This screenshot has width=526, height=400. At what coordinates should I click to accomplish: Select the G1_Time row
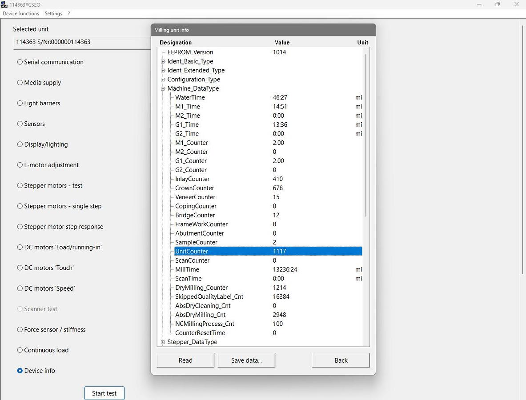click(x=269, y=125)
